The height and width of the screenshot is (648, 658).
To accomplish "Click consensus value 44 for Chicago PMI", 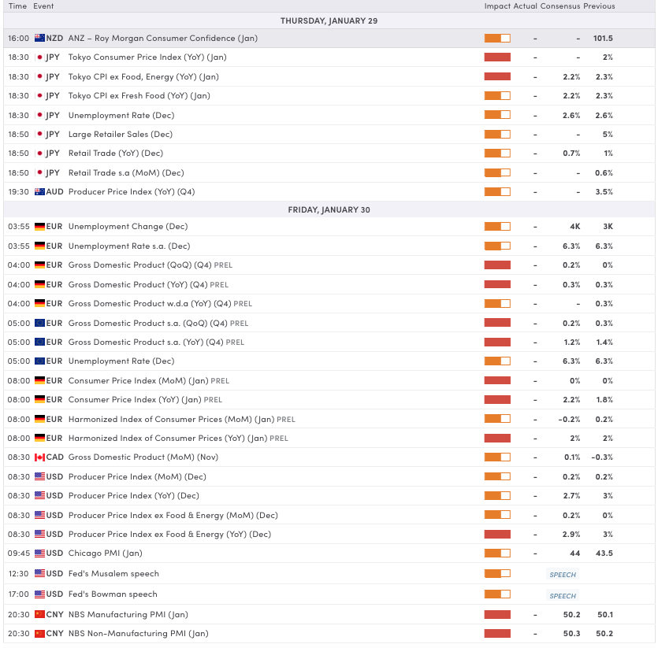I will click(x=575, y=554).
